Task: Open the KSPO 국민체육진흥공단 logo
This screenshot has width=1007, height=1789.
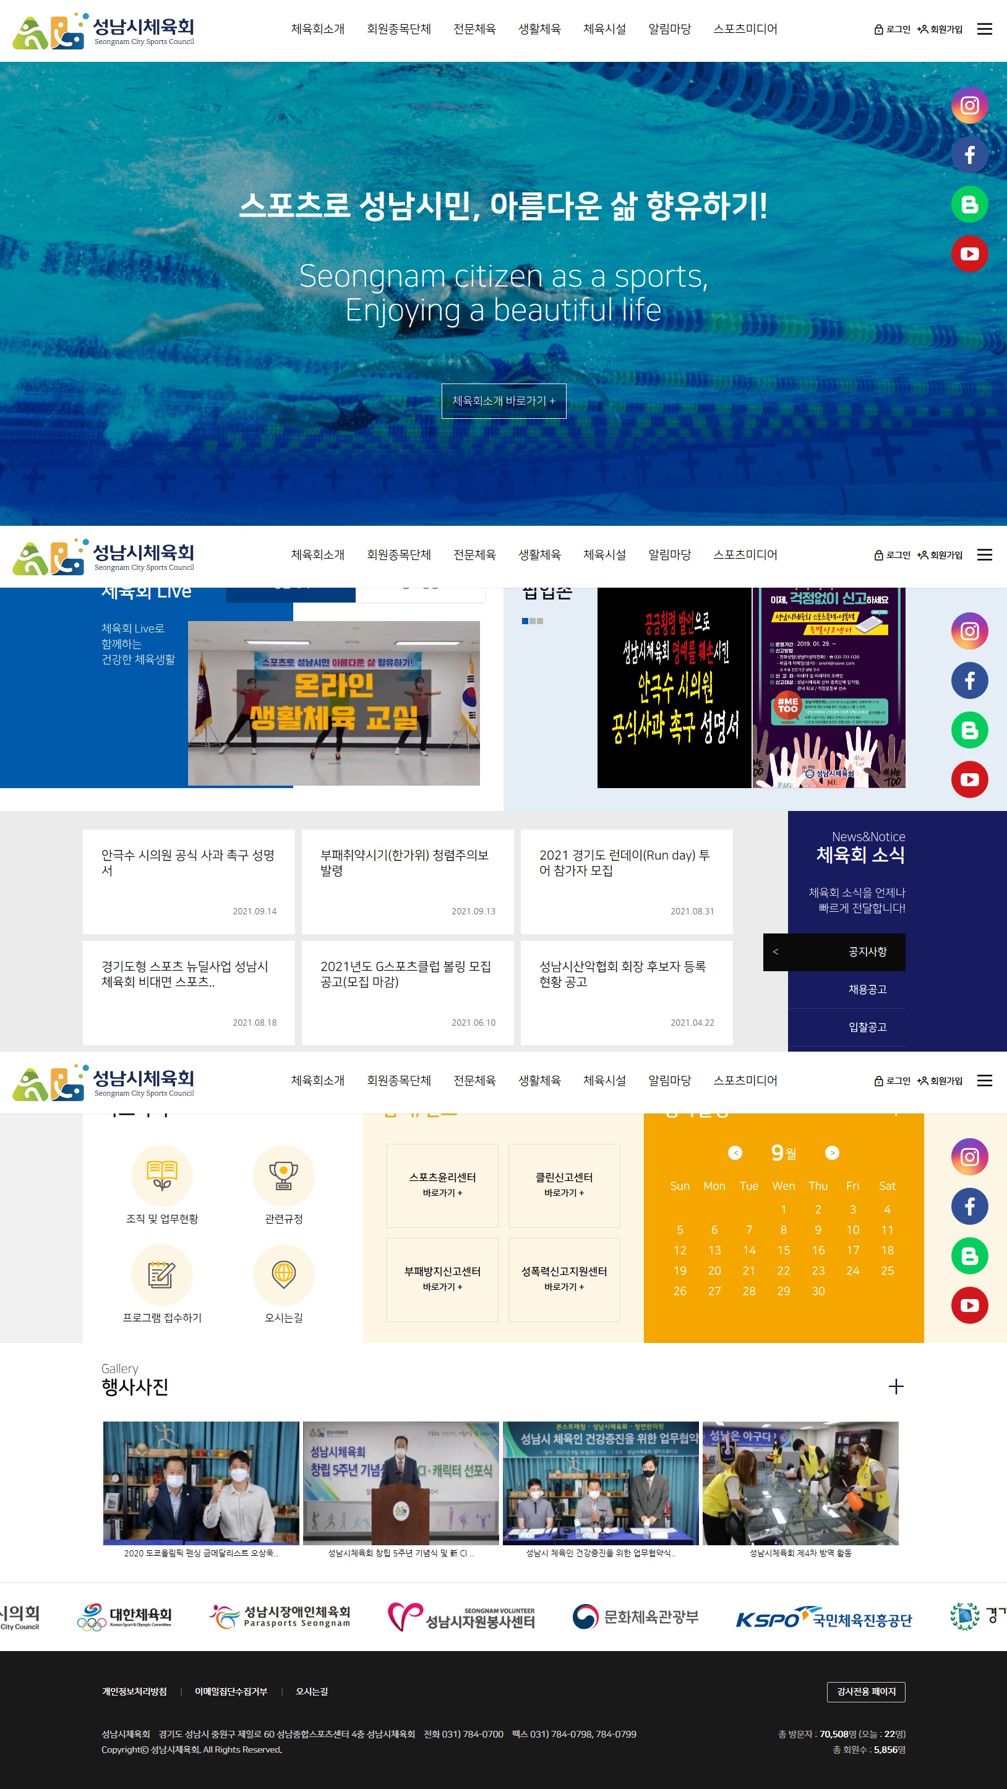Action: pyautogui.click(x=824, y=1618)
